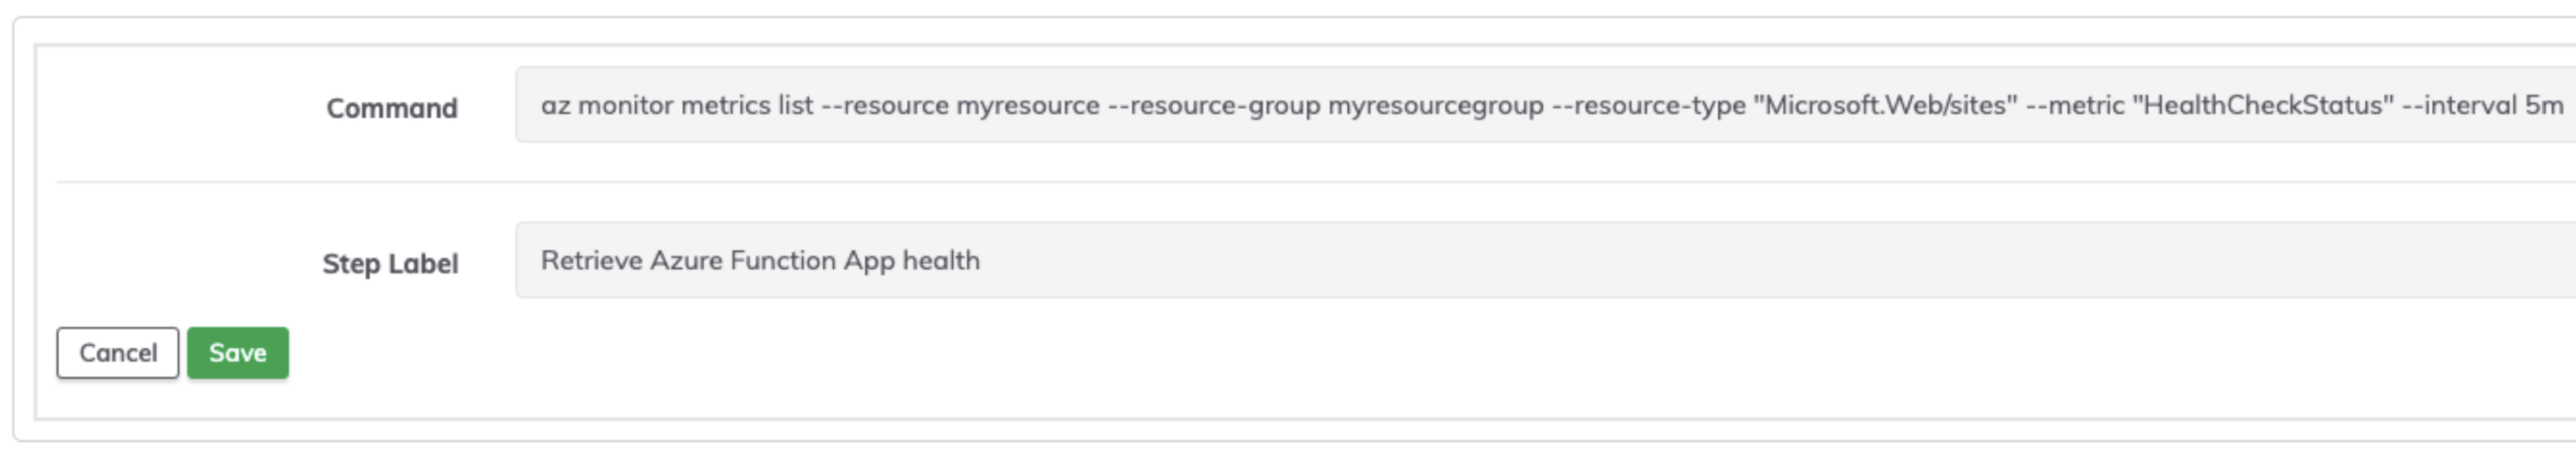This screenshot has height=460, width=2576.
Task: Click "--resource-group" flag in the command
Action: tap(1213, 106)
